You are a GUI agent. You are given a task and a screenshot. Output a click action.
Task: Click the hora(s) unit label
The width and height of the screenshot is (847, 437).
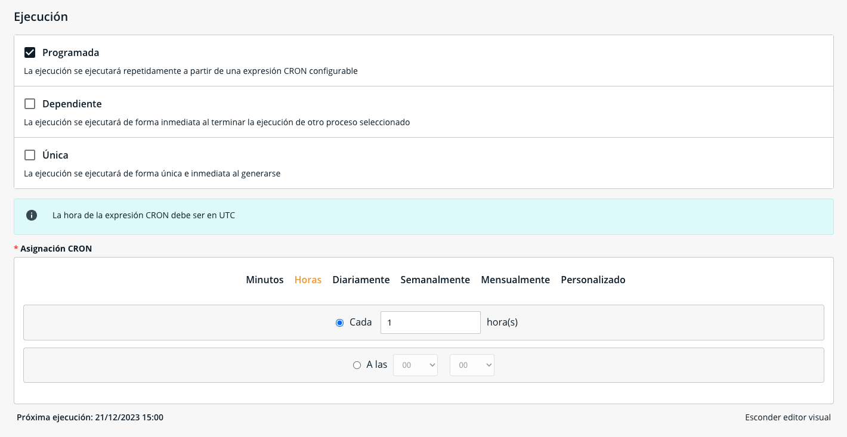[502, 323]
